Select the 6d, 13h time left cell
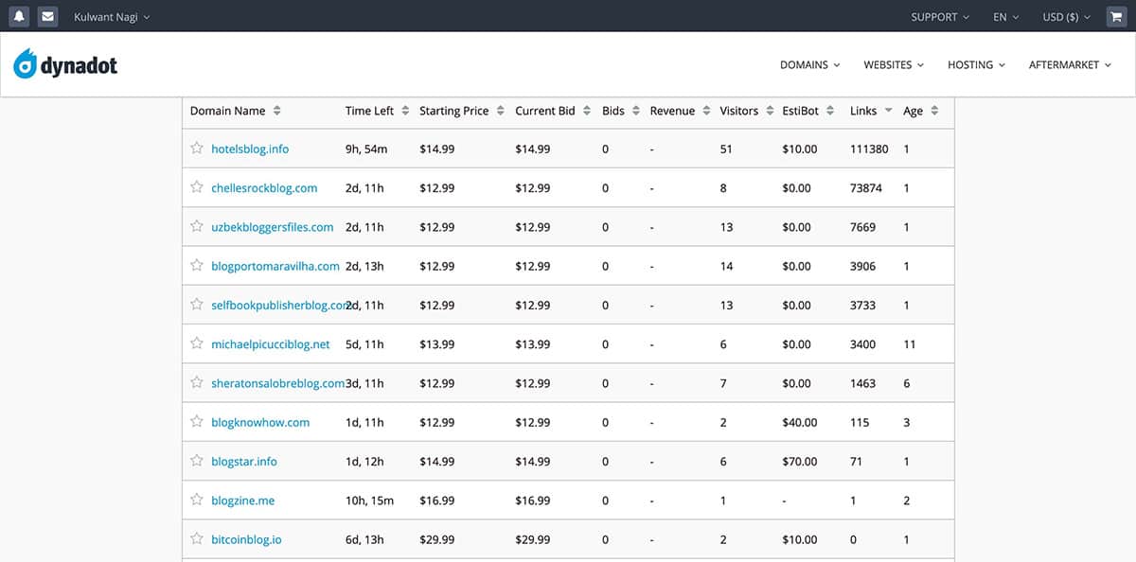The image size is (1136, 562). coord(364,539)
